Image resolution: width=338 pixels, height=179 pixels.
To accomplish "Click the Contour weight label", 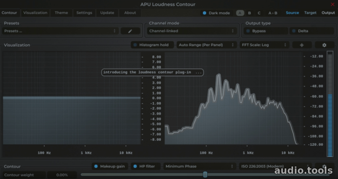I will click(x=19, y=175).
